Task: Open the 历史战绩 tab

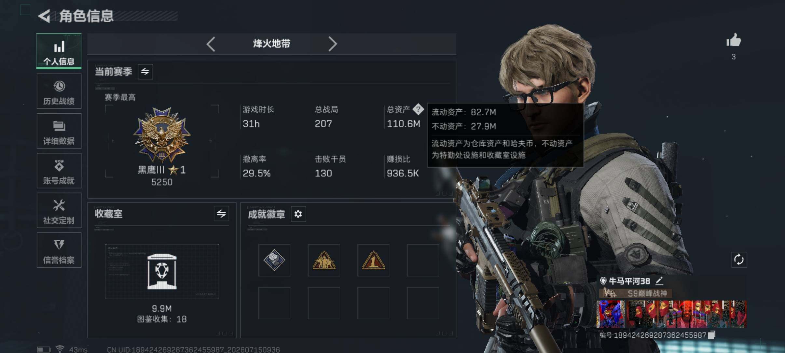Action: 59,91
